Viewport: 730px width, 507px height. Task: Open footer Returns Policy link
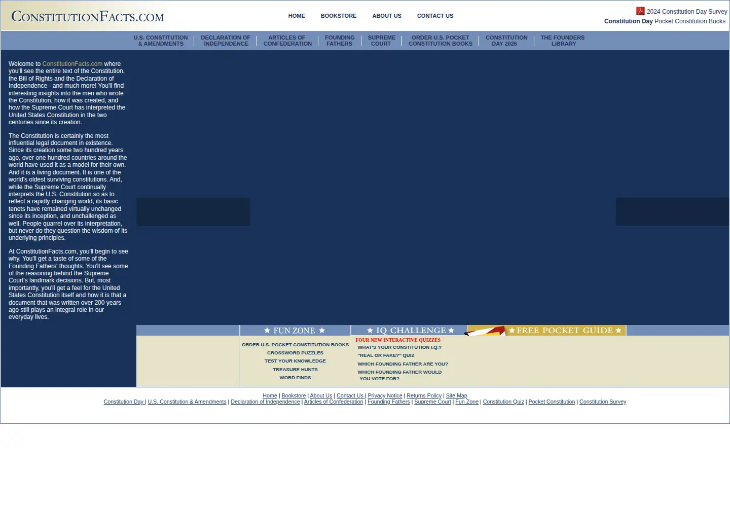tap(424, 396)
